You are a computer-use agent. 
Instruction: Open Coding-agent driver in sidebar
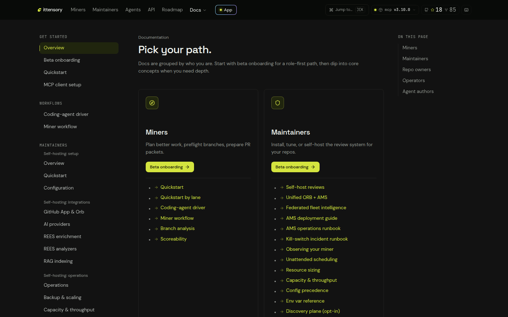coord(79,114)
